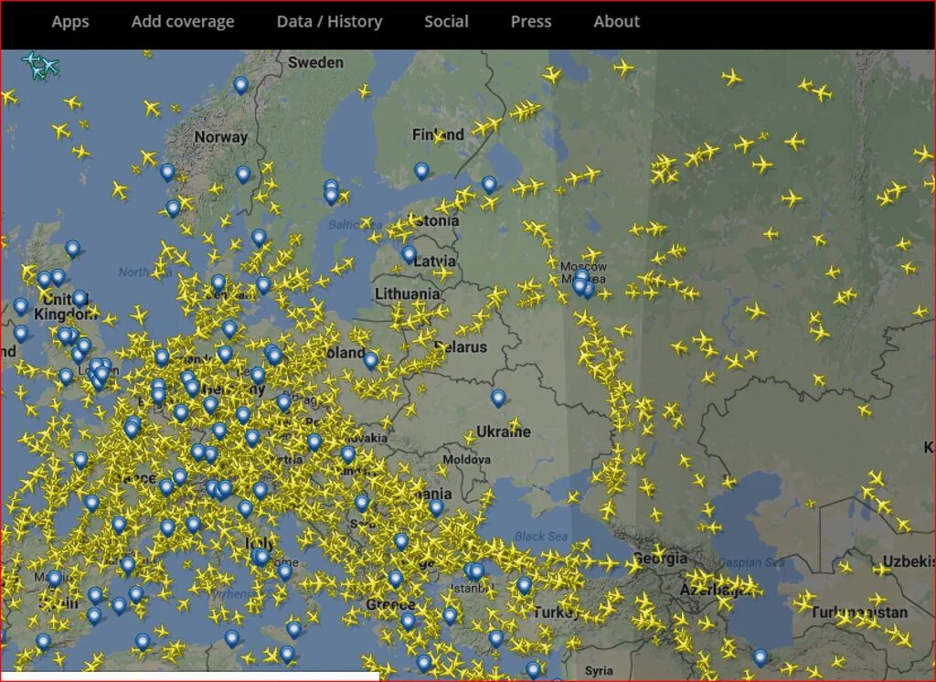Open the Apps menu

[x=69, y=22]
